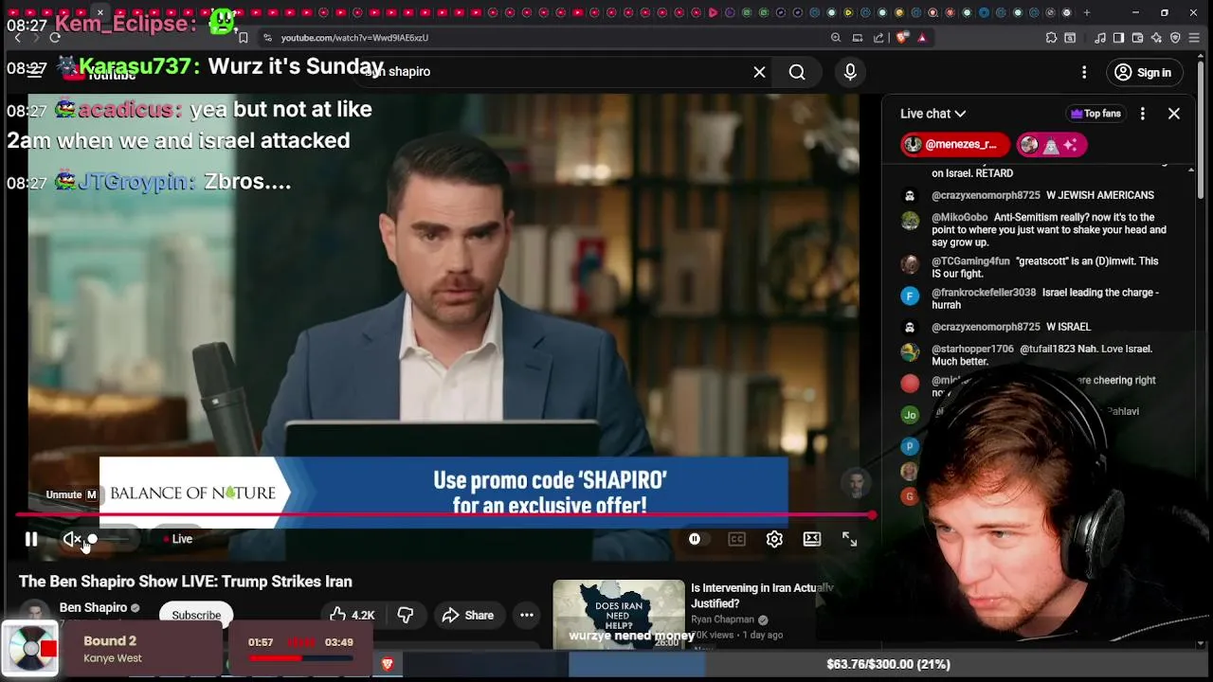Open Brave Wallet icon

click(1138, 38)
